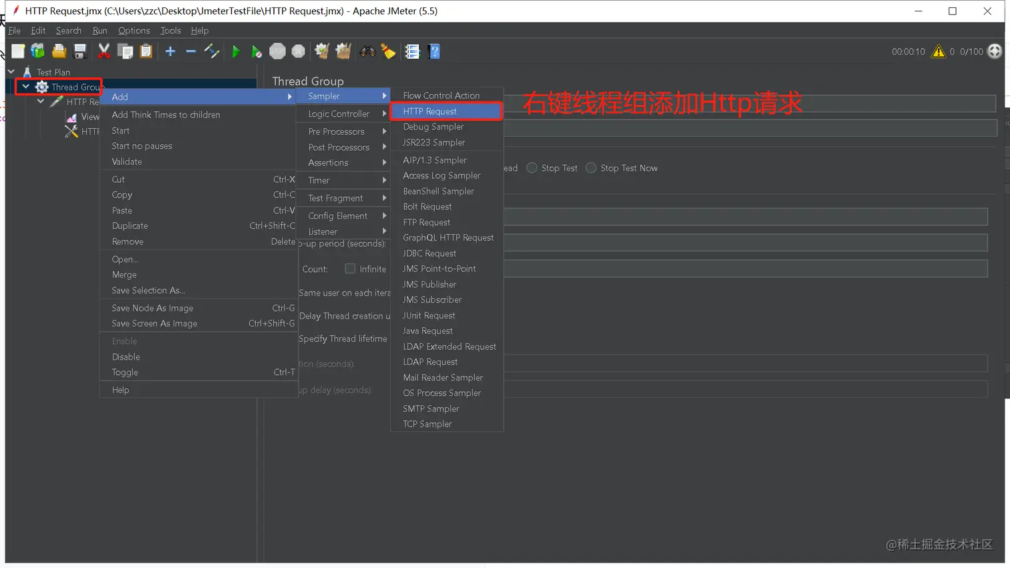This screenshot has height=568, width=1010.
Task: Open the Run menu in the menu bar
Action: coord(100,31)
